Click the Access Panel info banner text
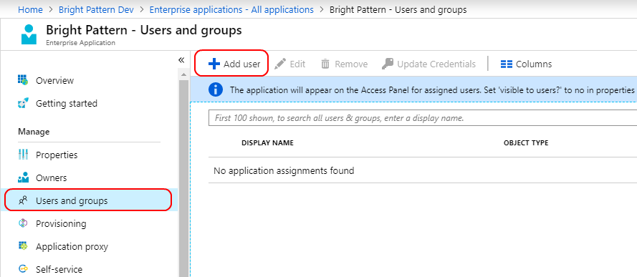637x277 pixels. [433, 89]
